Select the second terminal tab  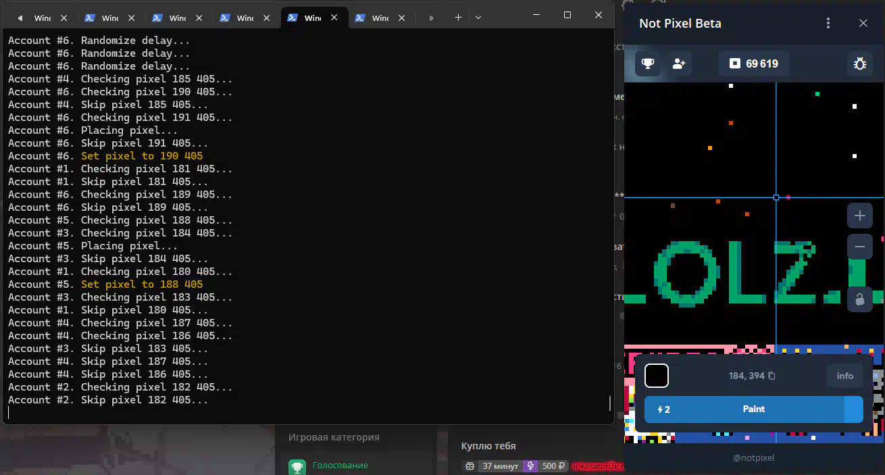tap(109, 18)
